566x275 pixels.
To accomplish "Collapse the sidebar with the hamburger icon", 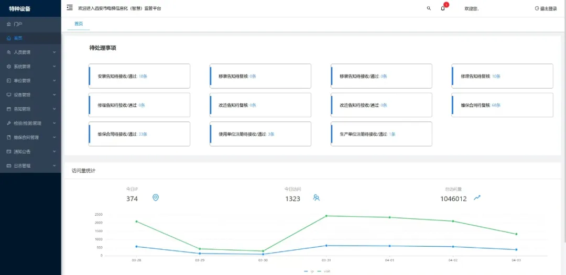I will click(x=70, y=8).
